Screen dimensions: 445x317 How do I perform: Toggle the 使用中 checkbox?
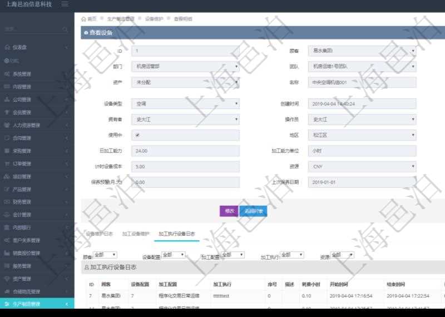pos(137,135)
